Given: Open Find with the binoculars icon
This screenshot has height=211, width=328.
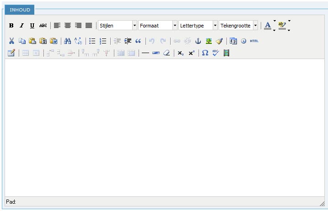Looking at the screenshot, I should tap(67, 41).
